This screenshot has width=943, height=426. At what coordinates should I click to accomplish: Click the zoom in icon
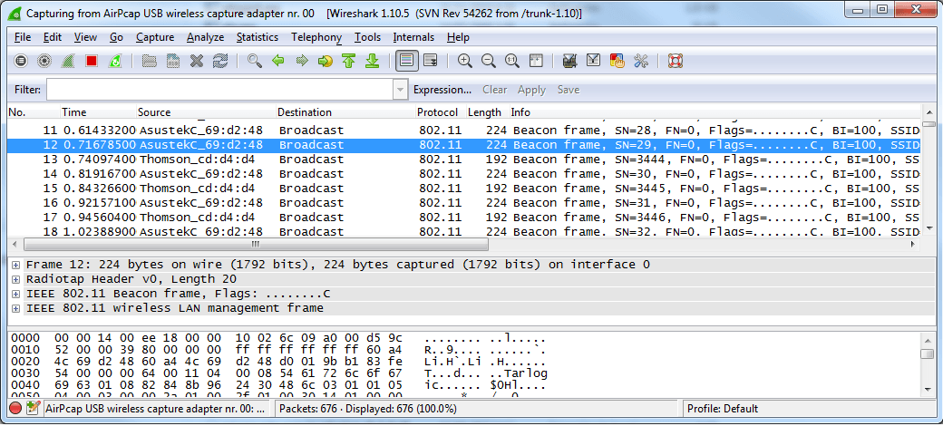point(464,61)
